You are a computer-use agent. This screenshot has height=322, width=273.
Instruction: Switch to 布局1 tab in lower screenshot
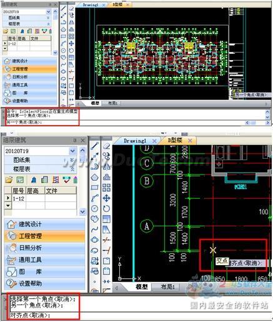(x=168, y=287)
